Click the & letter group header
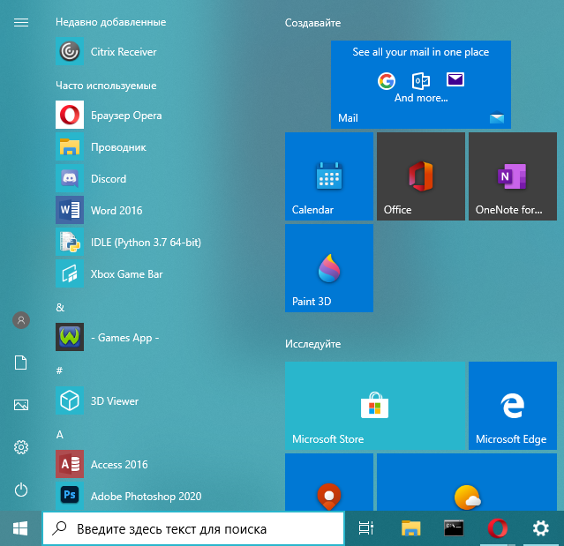Image resolution: width=564 pixels, height=546 pixels. [x=60, y=308]
